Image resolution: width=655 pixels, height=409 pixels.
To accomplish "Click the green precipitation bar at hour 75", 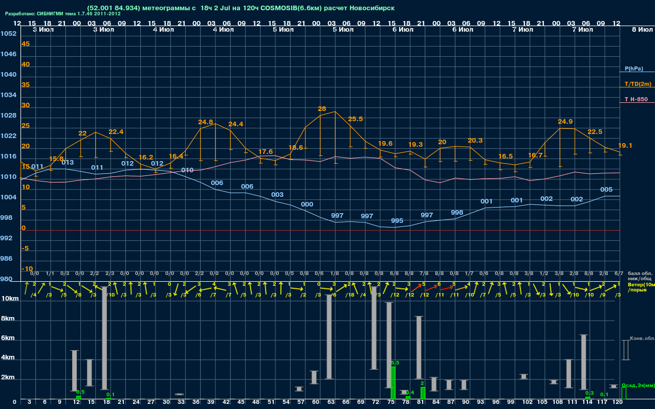I will (393, 383).
